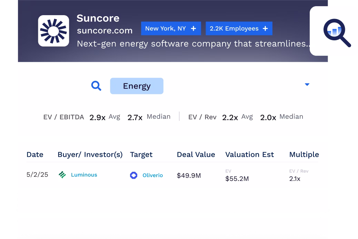
Task: Click the EV / EBITDA average multiple value
Action: click(x=97, y=117)
